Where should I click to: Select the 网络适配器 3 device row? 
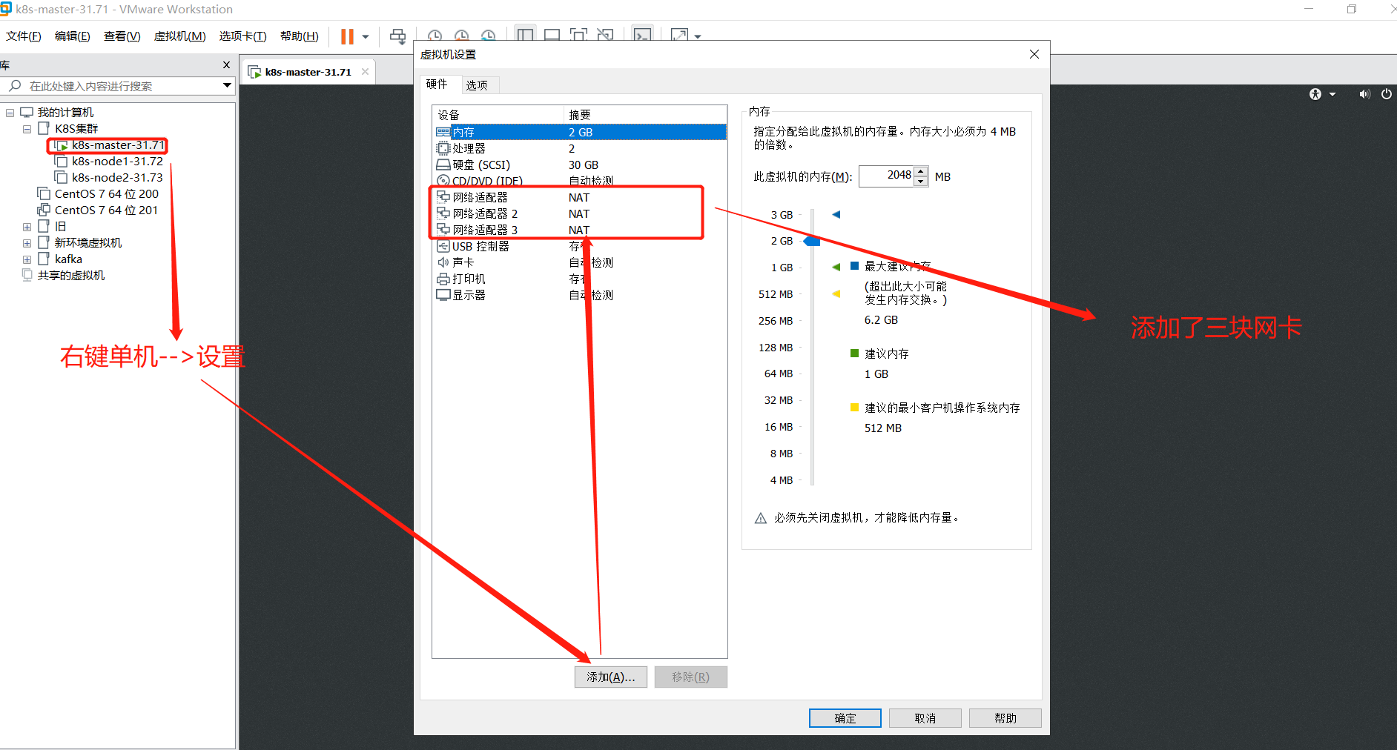tap(580, 230)
